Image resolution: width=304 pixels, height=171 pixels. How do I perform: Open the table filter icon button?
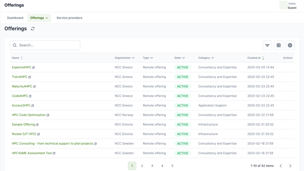[267, 45]
